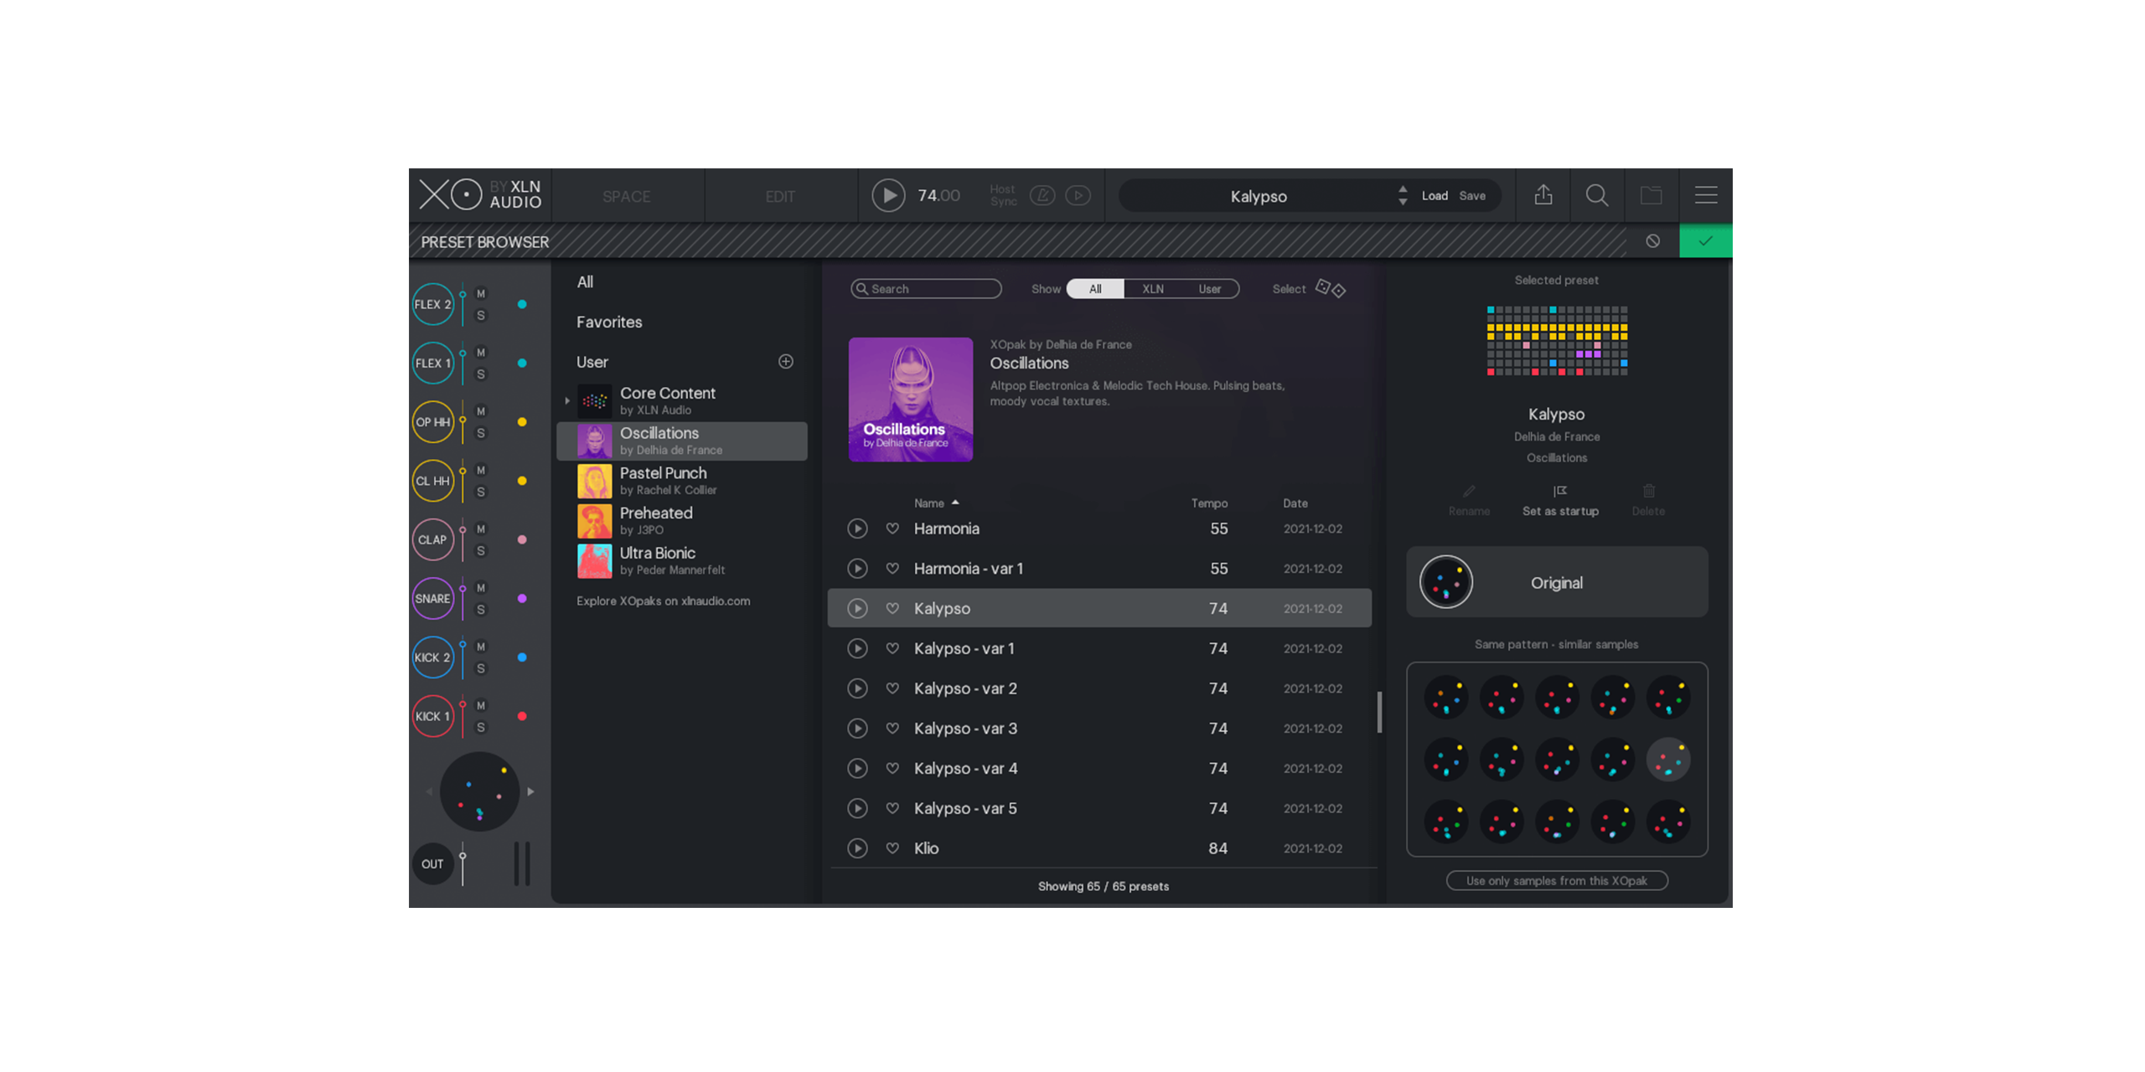This screenshot has height=1072, width=2145.
Task: Click the random preset dice icon
Action: click(x=1330, y=288)
